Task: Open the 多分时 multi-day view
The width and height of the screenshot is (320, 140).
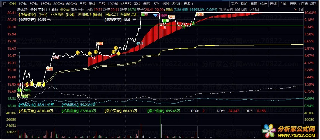Action: point(176,4)
